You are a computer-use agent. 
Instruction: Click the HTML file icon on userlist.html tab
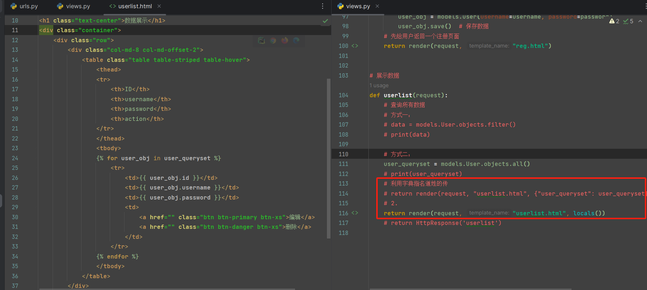[113, 6]
